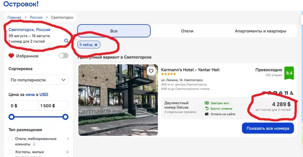Switch to Апартаменты и квартиры tab

tap(260, 31)
